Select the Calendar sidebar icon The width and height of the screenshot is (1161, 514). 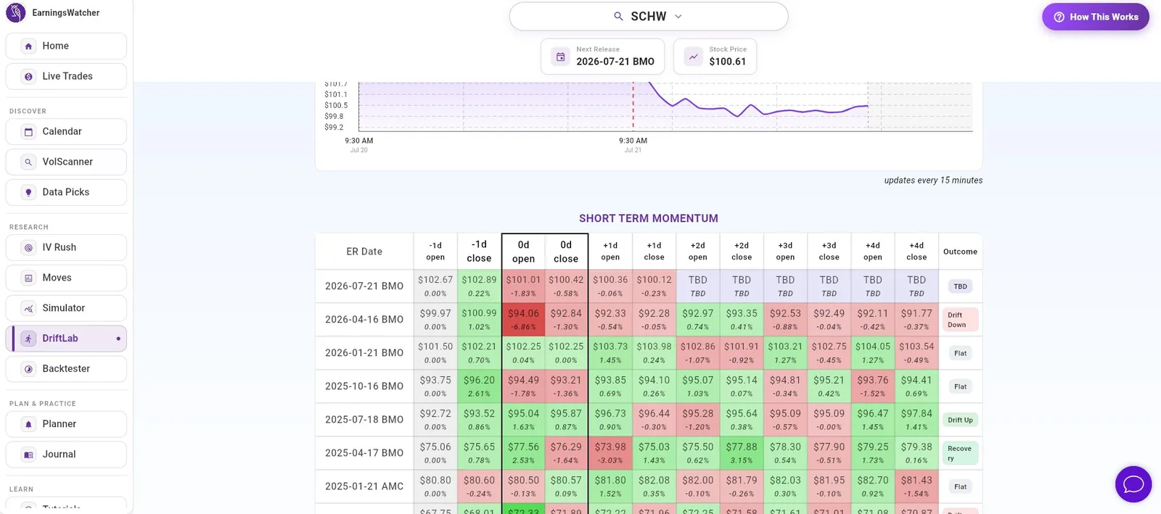coord(28,132)
